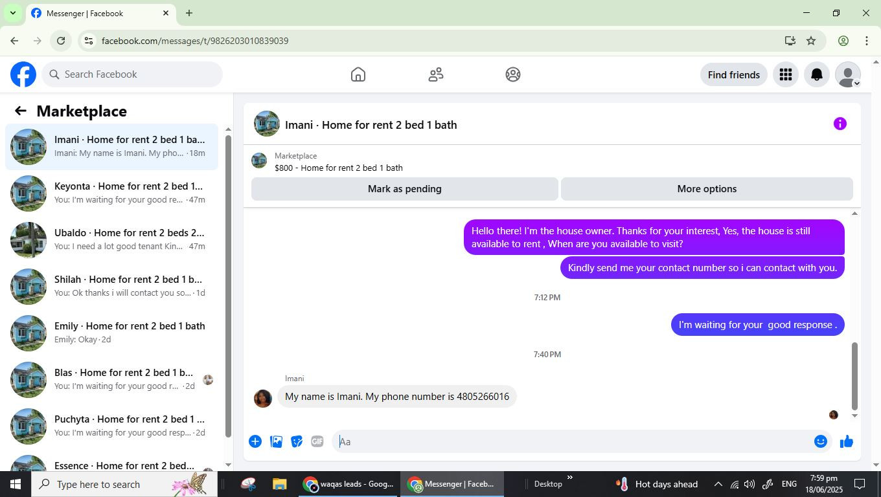Send a thumbs-up like
The width and height of the screenshot is (881, 497).
[847, 441]
